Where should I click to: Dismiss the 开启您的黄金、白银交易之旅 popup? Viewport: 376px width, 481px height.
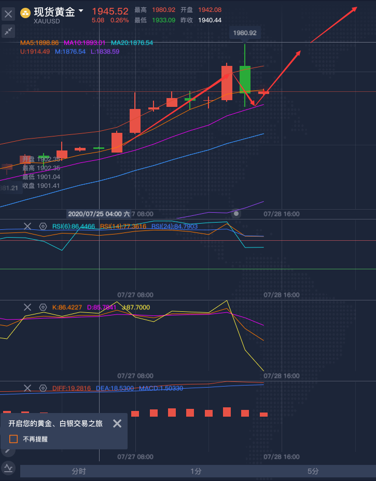coord(117,423)
